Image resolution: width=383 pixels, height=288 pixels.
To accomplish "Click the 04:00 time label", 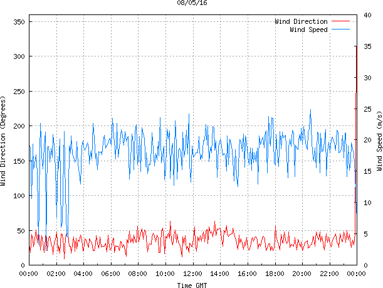I will pyautogui.click(x=83, y=274).
